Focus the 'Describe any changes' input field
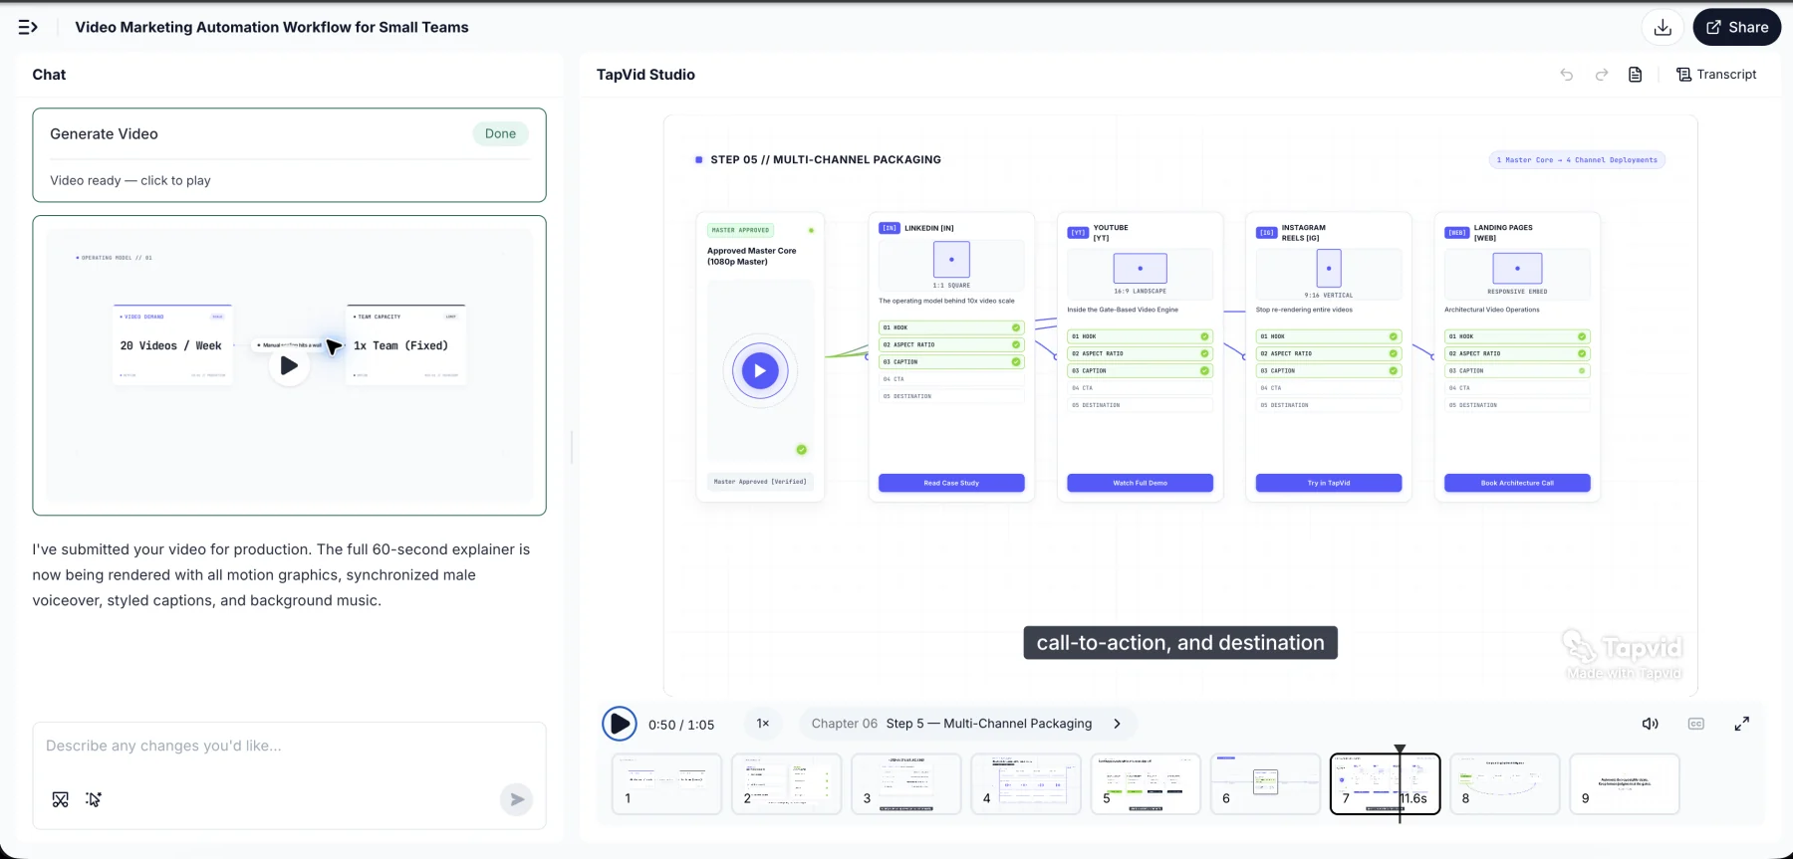This screenshot has height=859, width=1793. (x=289, y=747)
